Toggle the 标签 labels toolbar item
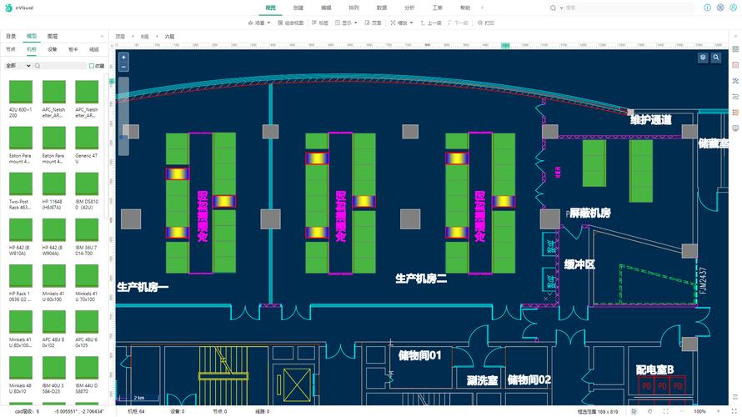 pos(320,23)
